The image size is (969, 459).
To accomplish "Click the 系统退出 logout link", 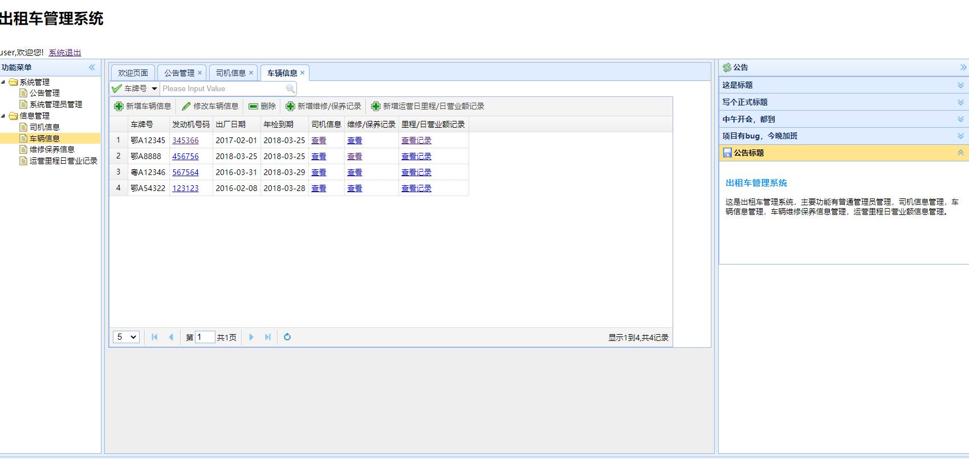I will click(64, 52).
